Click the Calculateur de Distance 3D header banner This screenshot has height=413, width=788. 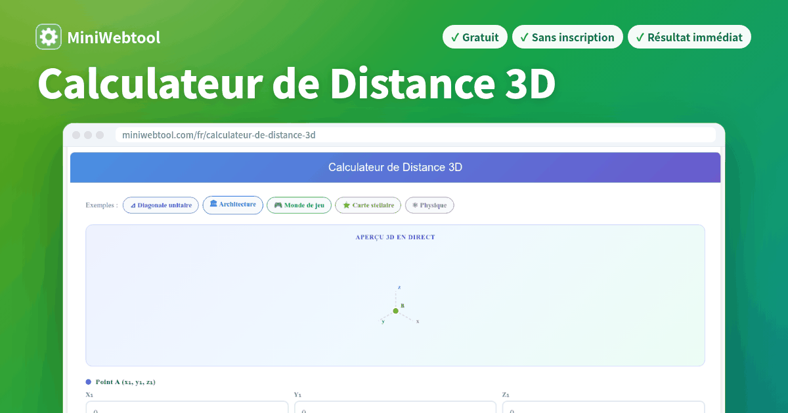(x=395, y=167)
